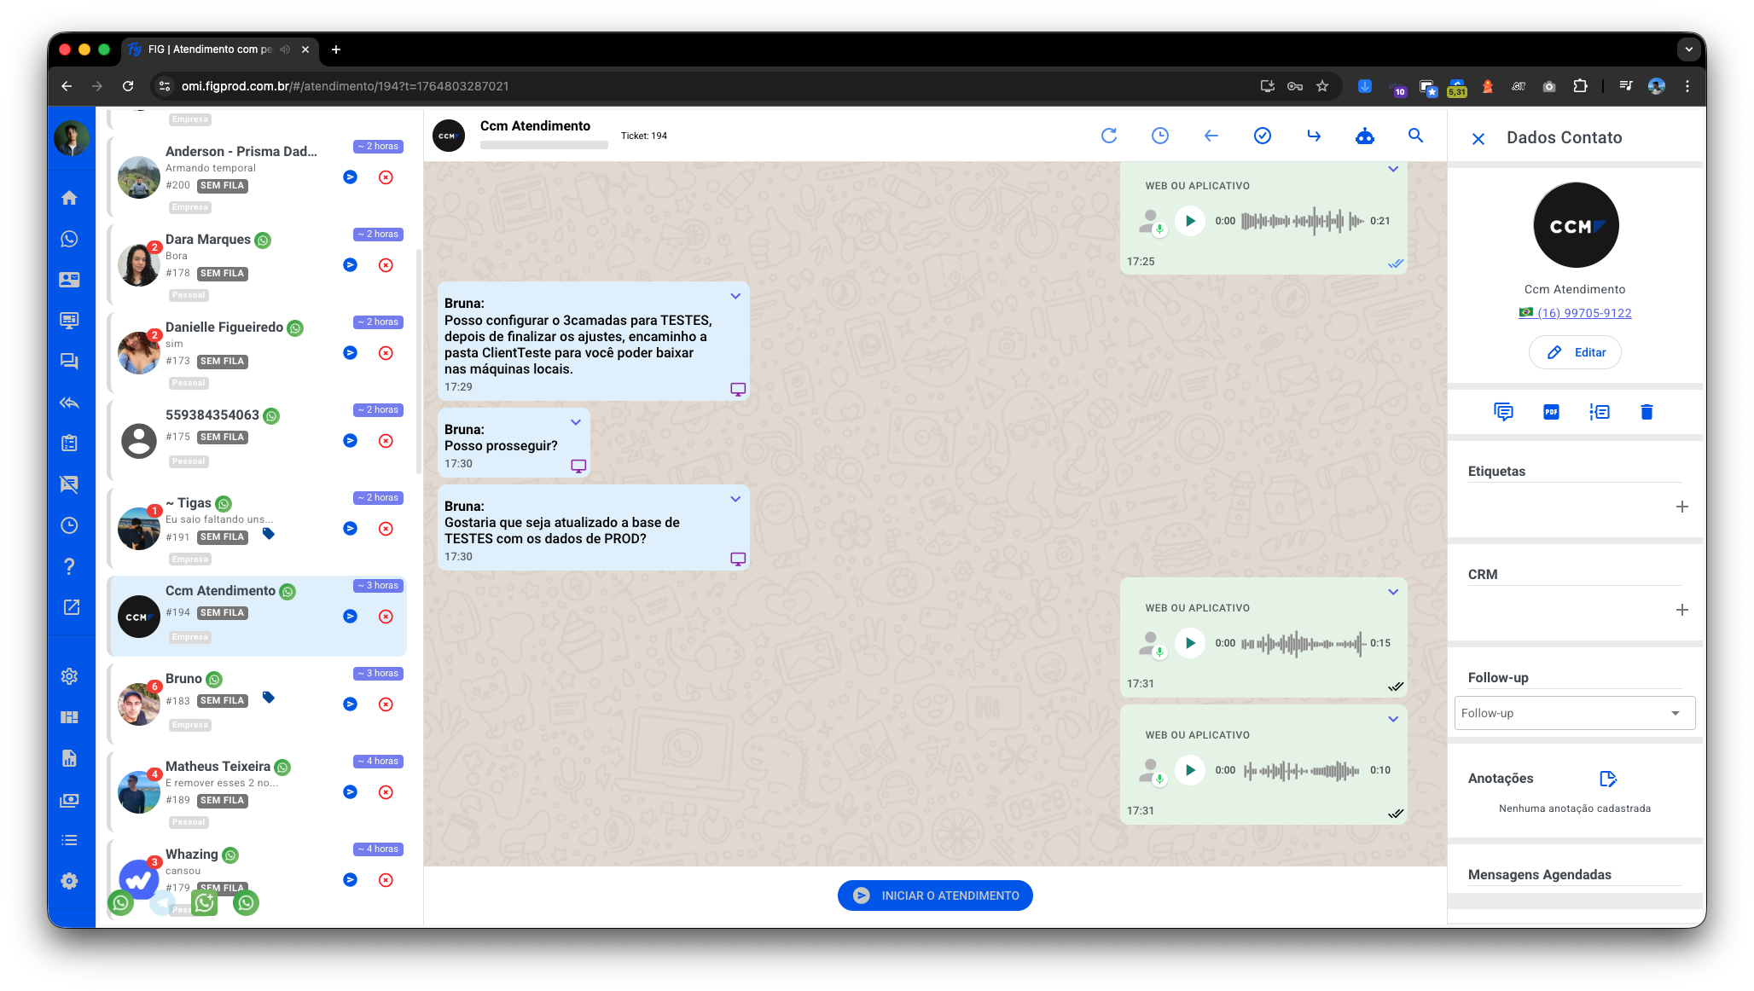Image resolution: width=1754 pixels, height=991 pixels.
Task: Click the chatbot robot icon in header
Action: pyautogui.click(x=1364, y=136)
